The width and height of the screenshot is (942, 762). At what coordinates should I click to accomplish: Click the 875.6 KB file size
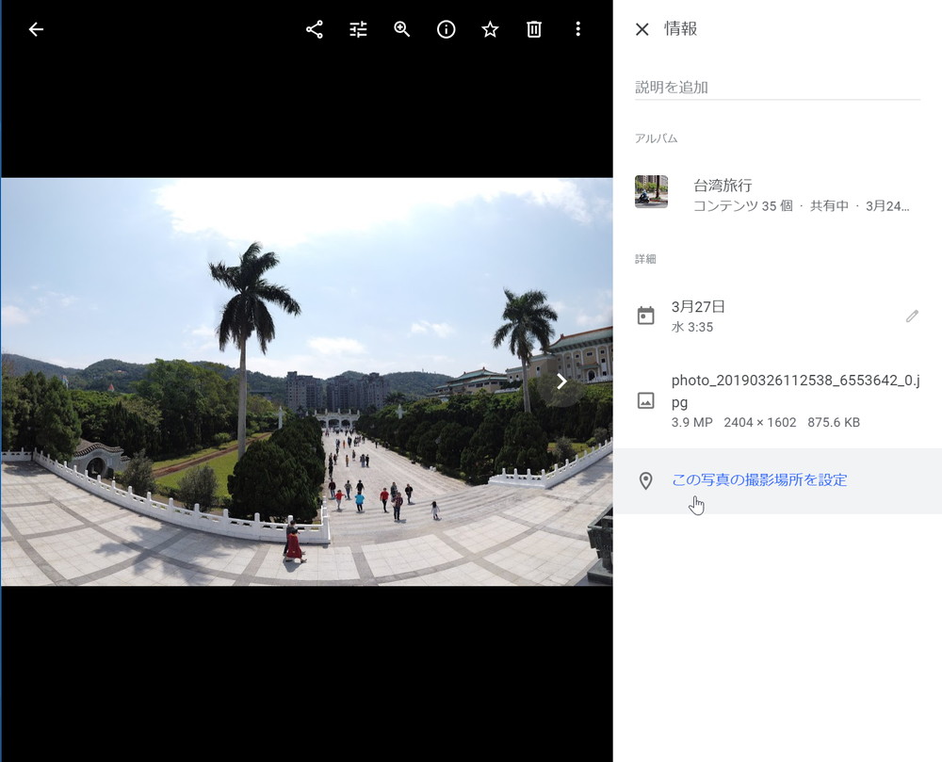834,423
